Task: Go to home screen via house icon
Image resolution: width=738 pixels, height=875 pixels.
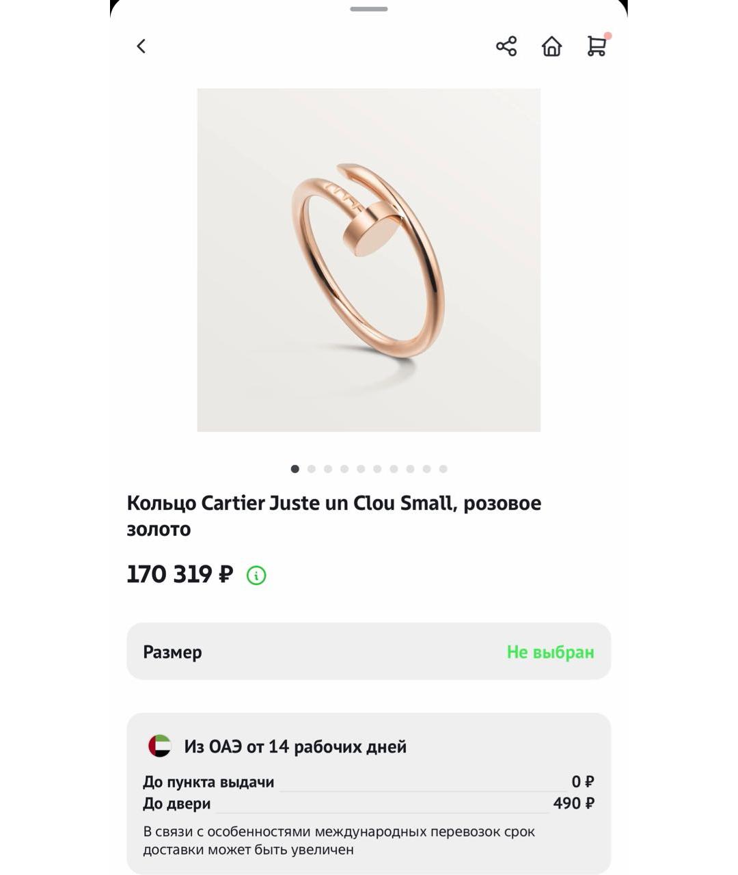Action: (x=552, y=46)
